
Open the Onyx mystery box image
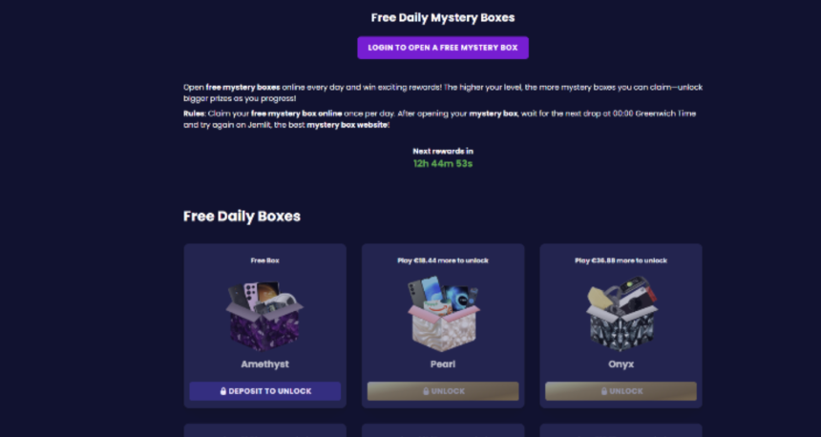click(621, 313)
